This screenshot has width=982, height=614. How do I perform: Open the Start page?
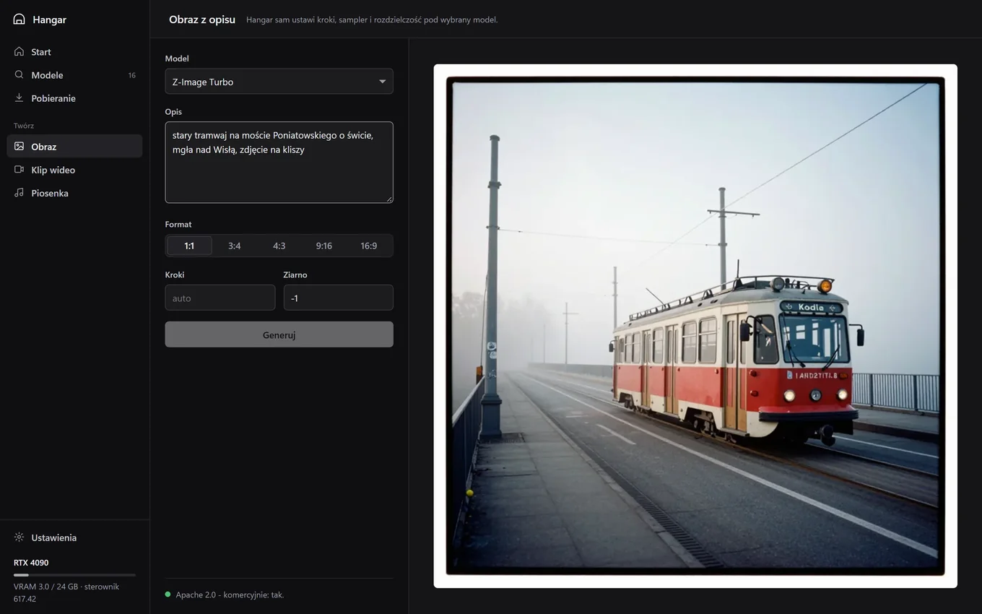pyautogui.click(x=74, y=52)
